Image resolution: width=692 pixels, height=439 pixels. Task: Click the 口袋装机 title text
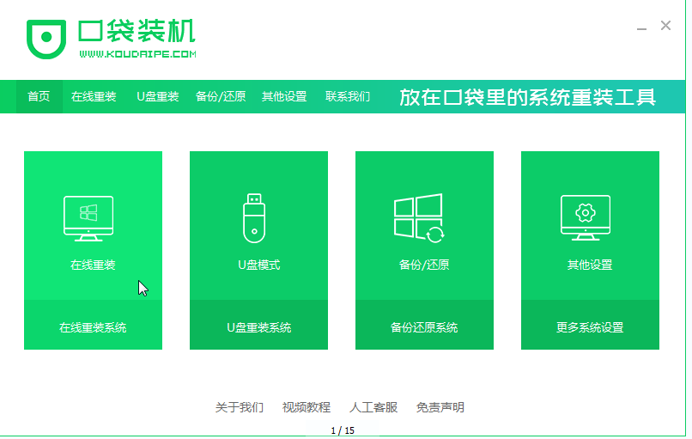pos(137,30)
